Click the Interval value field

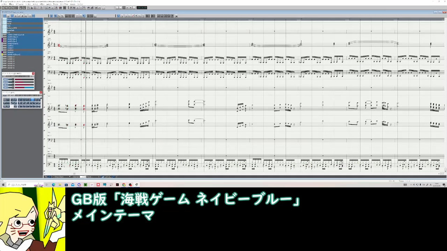tap(83, 177)
